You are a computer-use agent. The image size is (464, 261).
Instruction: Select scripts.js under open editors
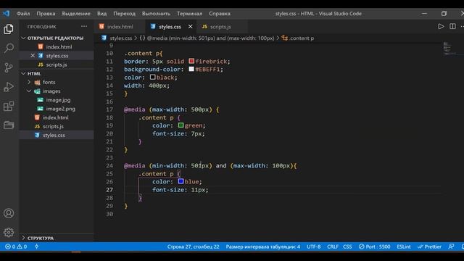point(57,65)
